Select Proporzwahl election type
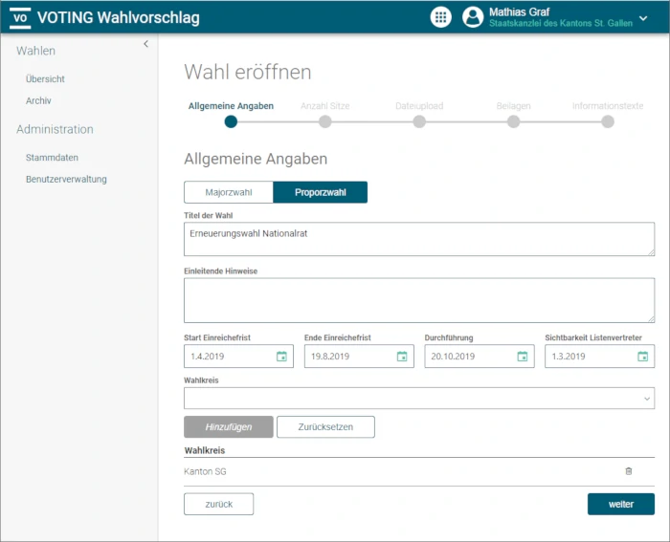 pos(320,192)
